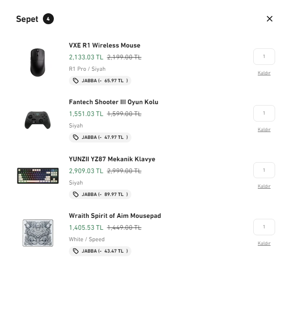This screenshot has width=292, height=312.
Task: Close the Sepet cart panel
Action: point(270,19)
